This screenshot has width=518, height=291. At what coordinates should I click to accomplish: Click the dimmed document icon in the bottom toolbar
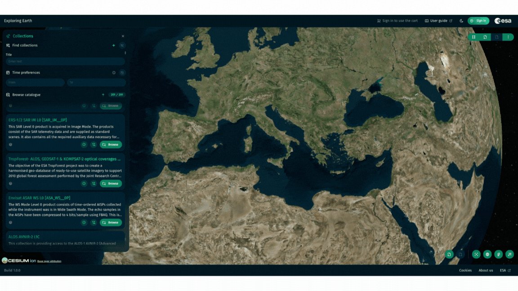pos(460,254)
